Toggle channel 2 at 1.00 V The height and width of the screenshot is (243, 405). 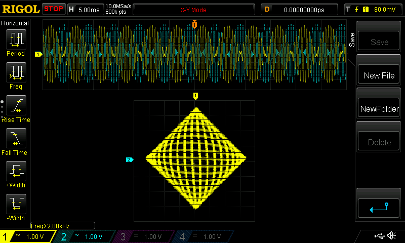tap(86, 236)
